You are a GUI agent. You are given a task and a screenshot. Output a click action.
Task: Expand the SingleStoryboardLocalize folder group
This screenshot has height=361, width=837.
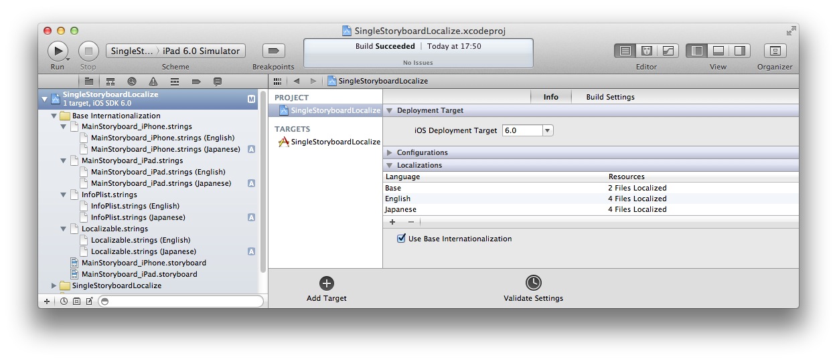[x=54, y=286]
